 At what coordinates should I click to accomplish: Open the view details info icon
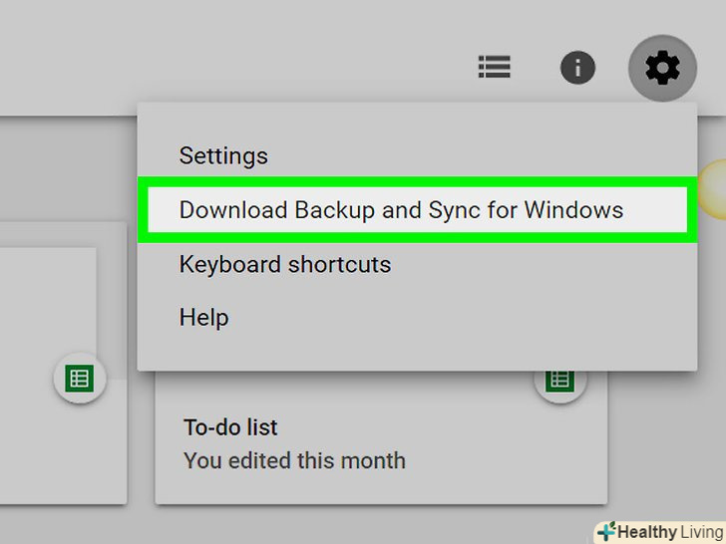(577, 68)
